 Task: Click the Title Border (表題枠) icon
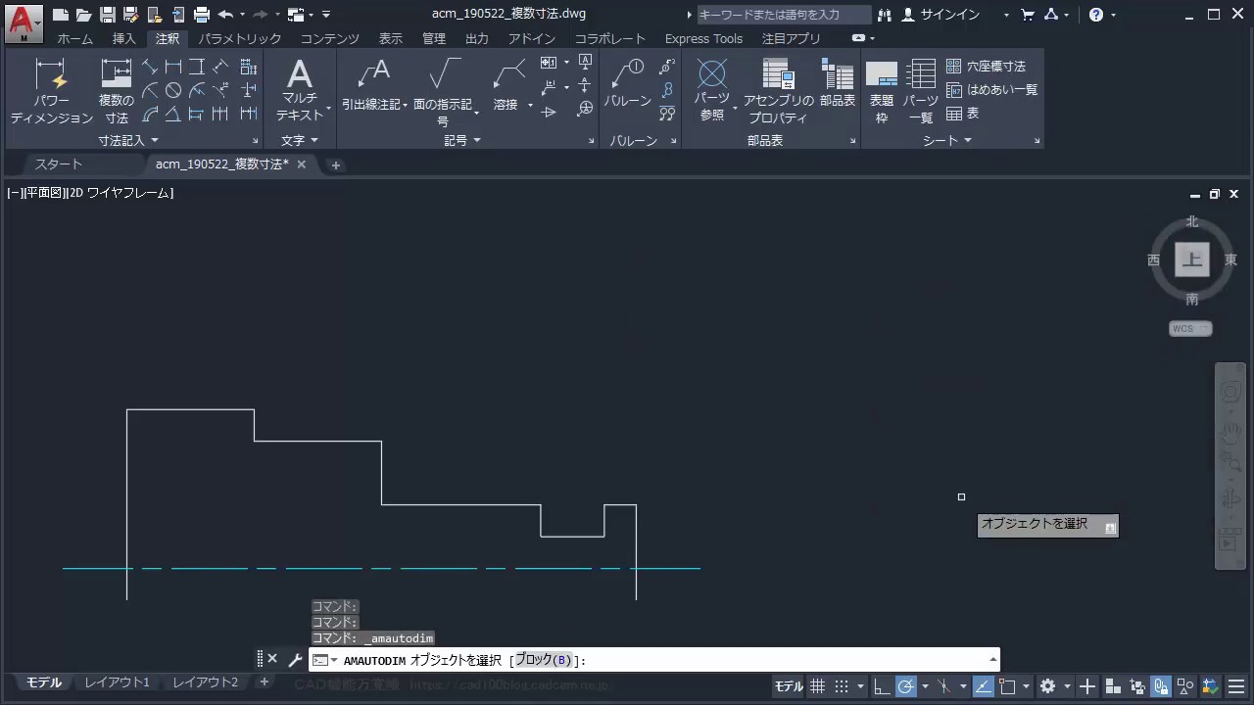pyautogui.click(x=882, y=91)
